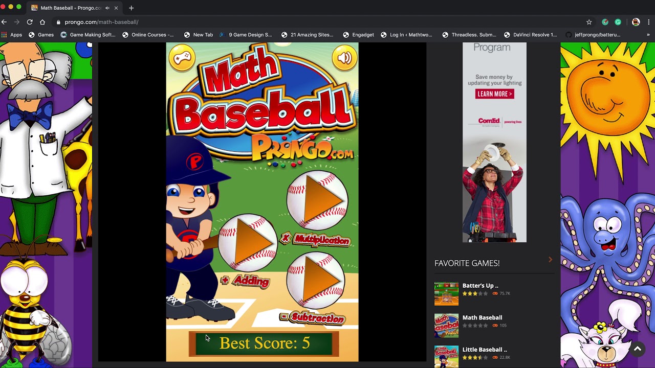
Task: Expand the bookmarks overflow chevron
Action: tap(648, 35)
